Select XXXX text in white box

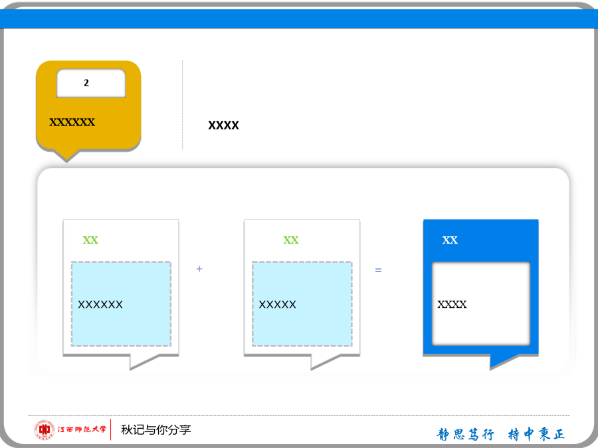452,305
